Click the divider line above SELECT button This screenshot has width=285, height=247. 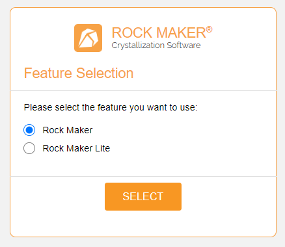pos(143,176)
